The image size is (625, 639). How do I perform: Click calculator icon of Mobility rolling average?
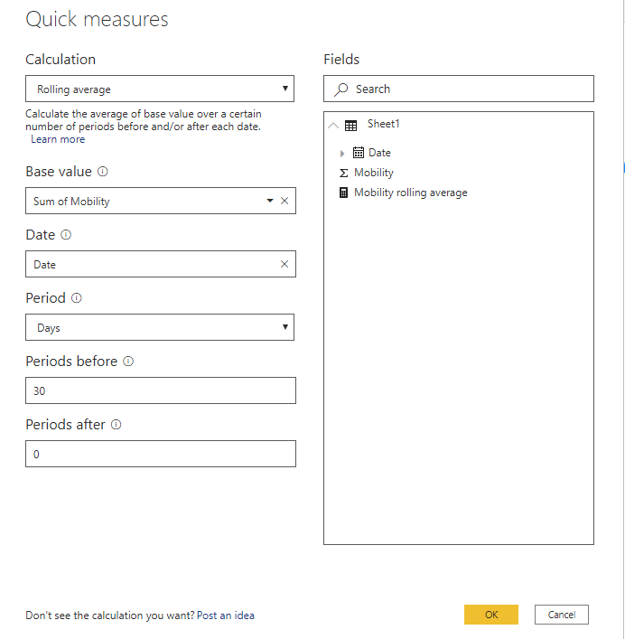(343, 193)
